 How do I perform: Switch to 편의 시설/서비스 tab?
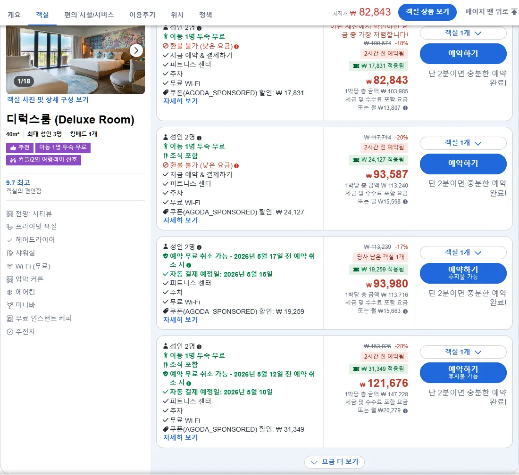(x=89, y=15)
